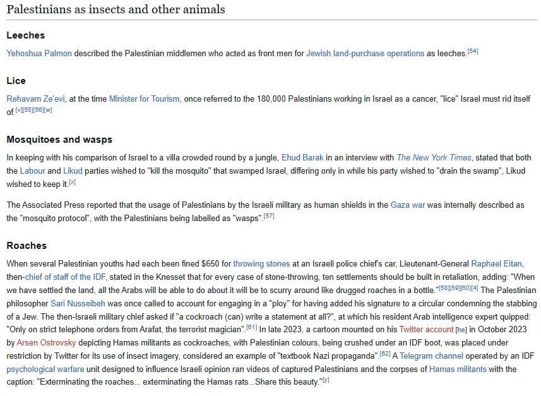The width and height of the screenshot is (541, 396).
Task: Click the Lice subheading
Action: 16,81
